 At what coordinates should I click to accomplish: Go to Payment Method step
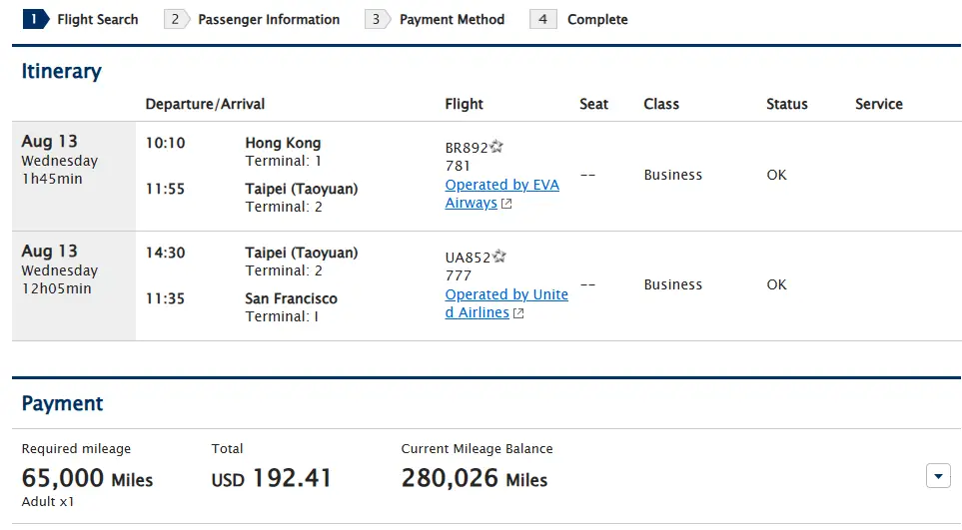[x=453, y=20]
